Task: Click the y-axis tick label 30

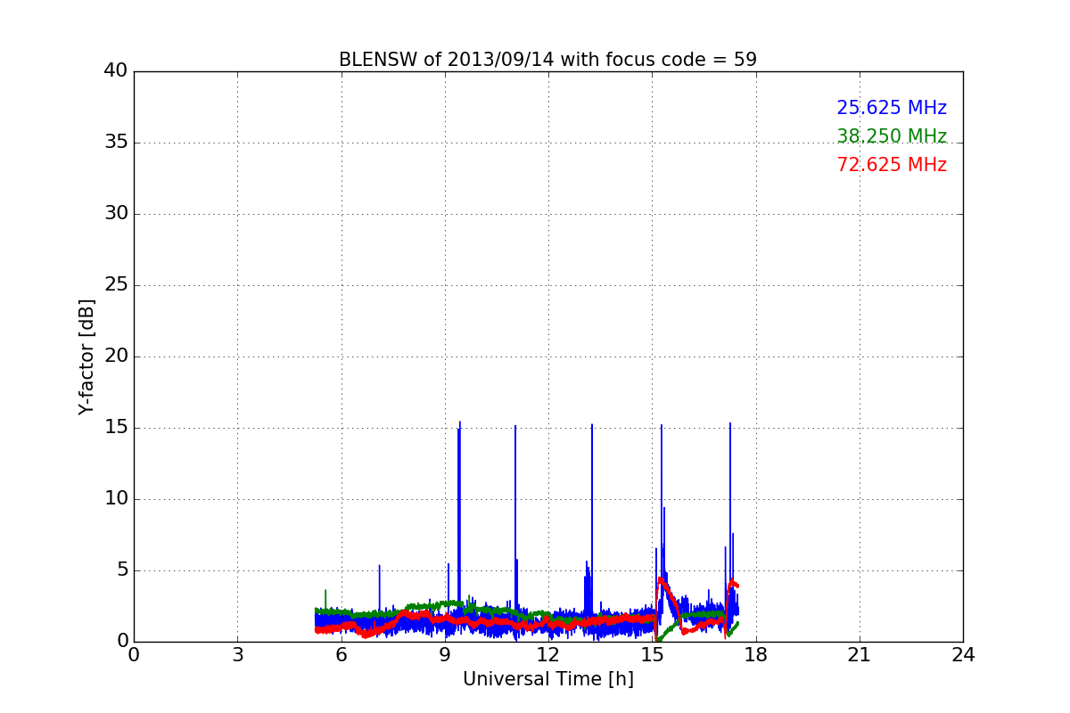Action: 115,214
